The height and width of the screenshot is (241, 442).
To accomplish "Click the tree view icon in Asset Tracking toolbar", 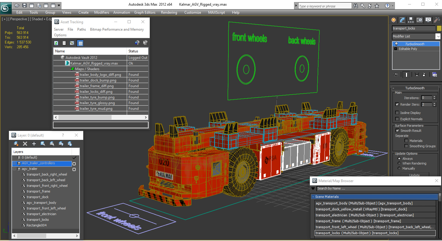I will (x=72, y=43).
